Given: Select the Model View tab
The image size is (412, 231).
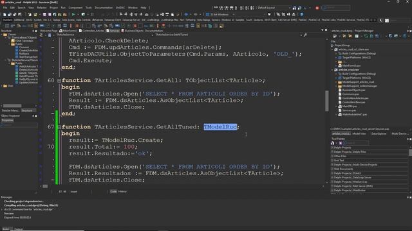Looking at the screenshot, I should [x=359, y=134].
